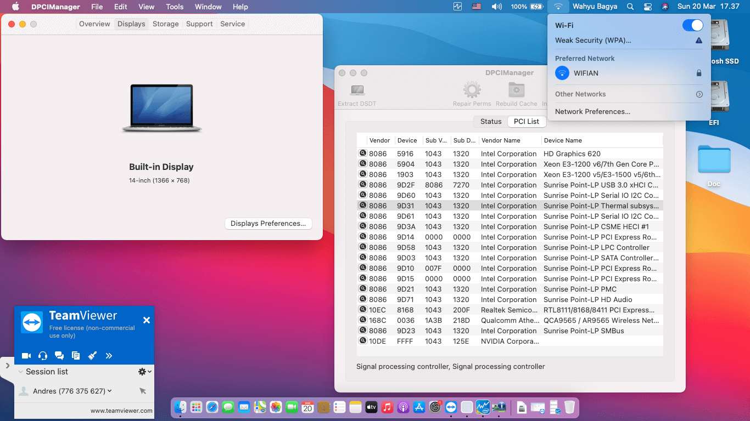Click the Repair Perms gear icon
The height and width of the screenshot is (421, 750).
472,90
